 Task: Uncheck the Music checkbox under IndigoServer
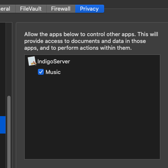point(41,72)
